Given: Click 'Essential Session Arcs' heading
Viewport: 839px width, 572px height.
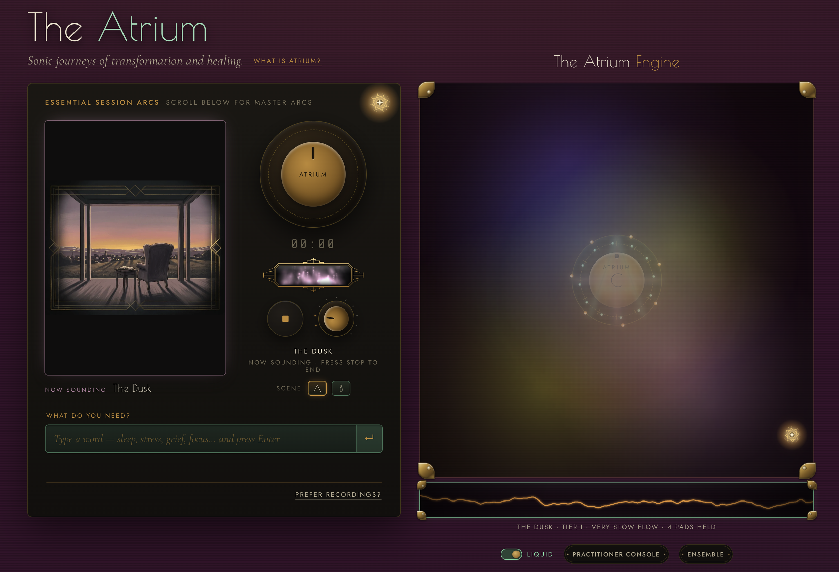Looking at the screenshot, I should pyautogui.click(x=102, y=103).
